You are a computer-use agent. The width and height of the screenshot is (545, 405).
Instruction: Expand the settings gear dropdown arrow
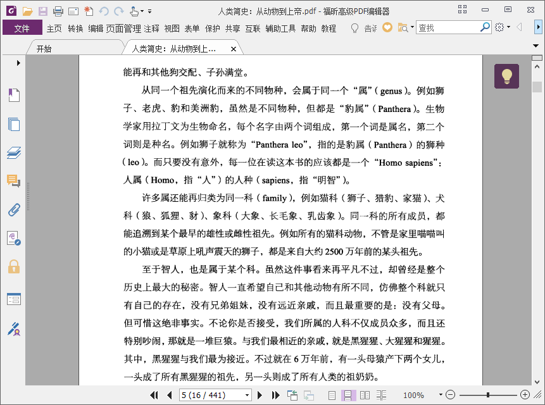click(508, 27)
